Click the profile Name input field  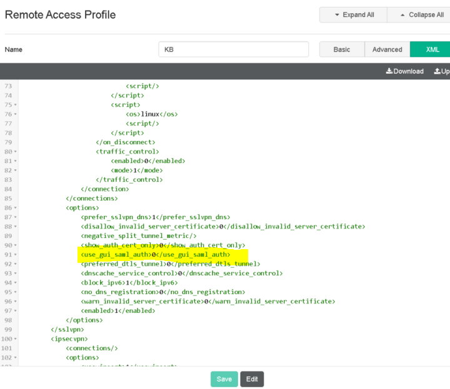[234, 49]
